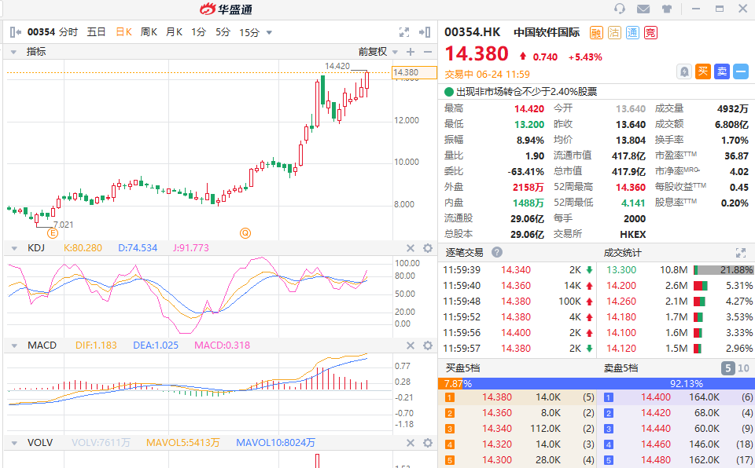The height and width of the screenshot is (468, 755).
Task: Click the bid-ask ratio bar
Action: [595, 383]
